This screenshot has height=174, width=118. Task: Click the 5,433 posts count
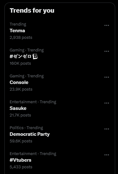tap(21, 167)
